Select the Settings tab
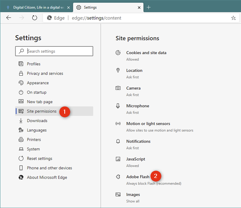 [108, 7]
